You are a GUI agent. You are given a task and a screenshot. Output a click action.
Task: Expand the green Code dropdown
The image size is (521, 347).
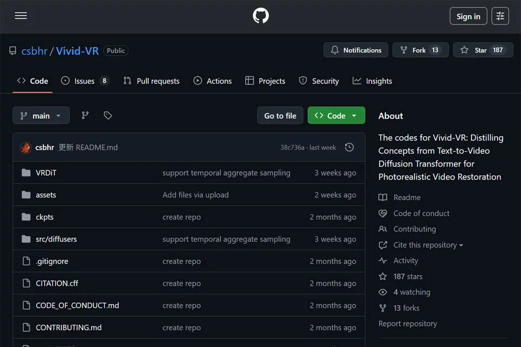336,115
